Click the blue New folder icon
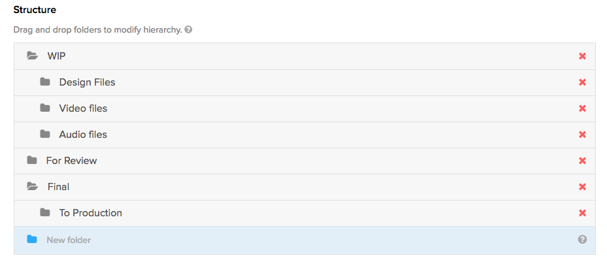607x262 pixels. point(32,240)
